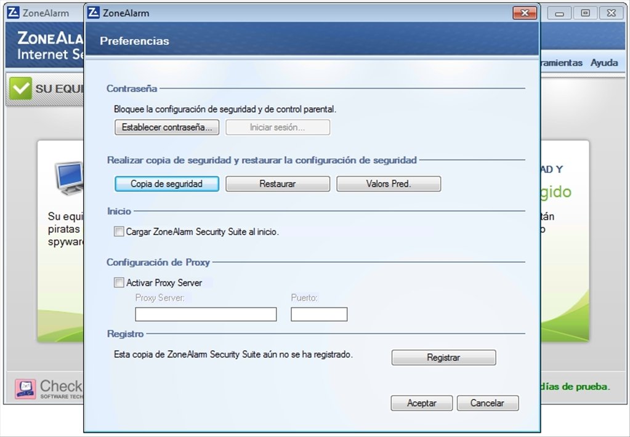Click the green checkmark status icon in main window
The width and height of the screenshot is (630, 437).
pos(21,88)
